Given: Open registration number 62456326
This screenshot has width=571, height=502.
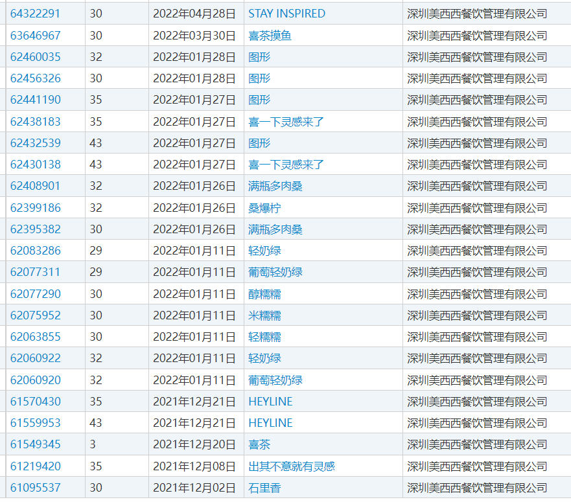Looking at the screenshot, I should 36,78.
